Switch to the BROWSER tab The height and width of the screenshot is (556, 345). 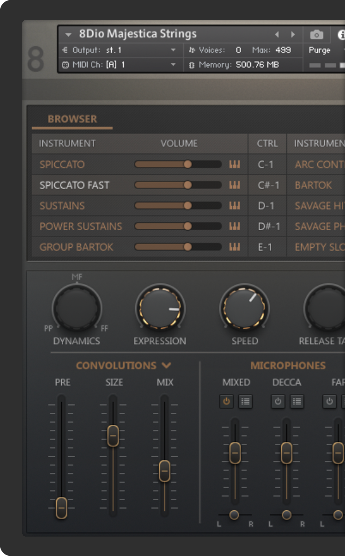(x=72, y=119)
